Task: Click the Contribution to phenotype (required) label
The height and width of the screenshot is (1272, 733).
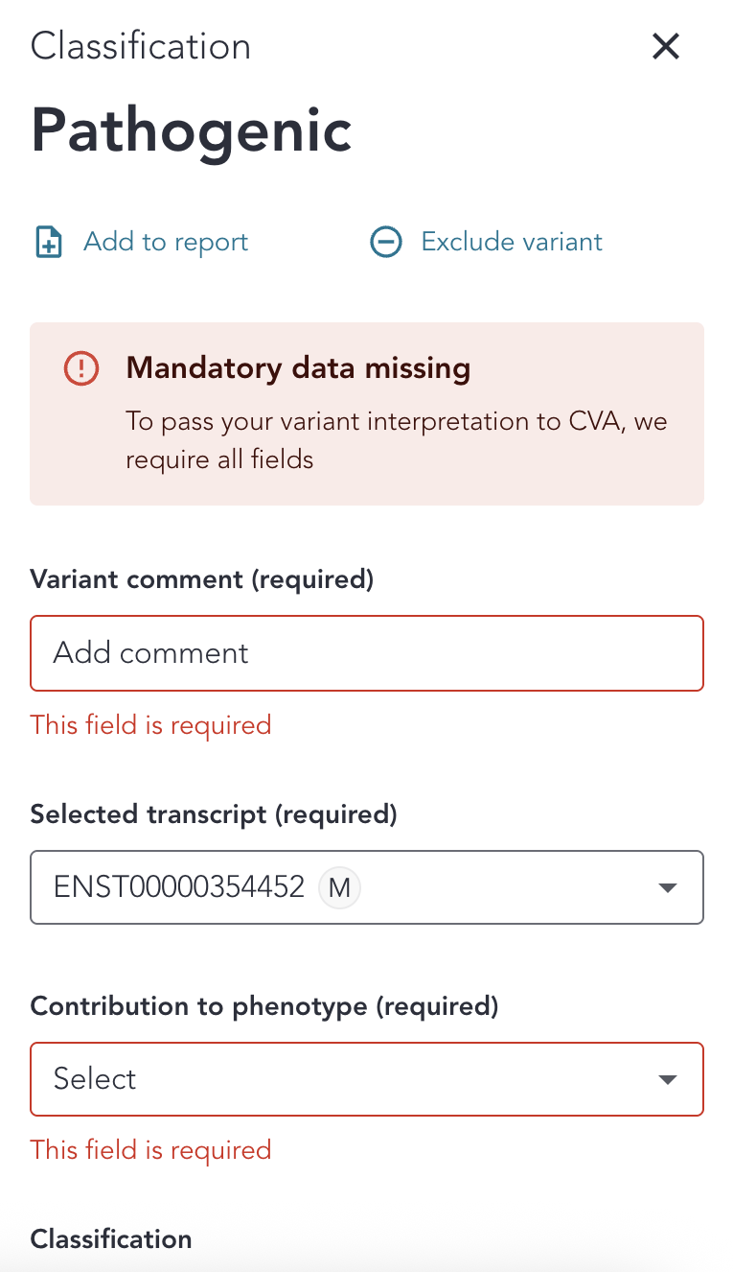Action: (x=264, y=1005)
